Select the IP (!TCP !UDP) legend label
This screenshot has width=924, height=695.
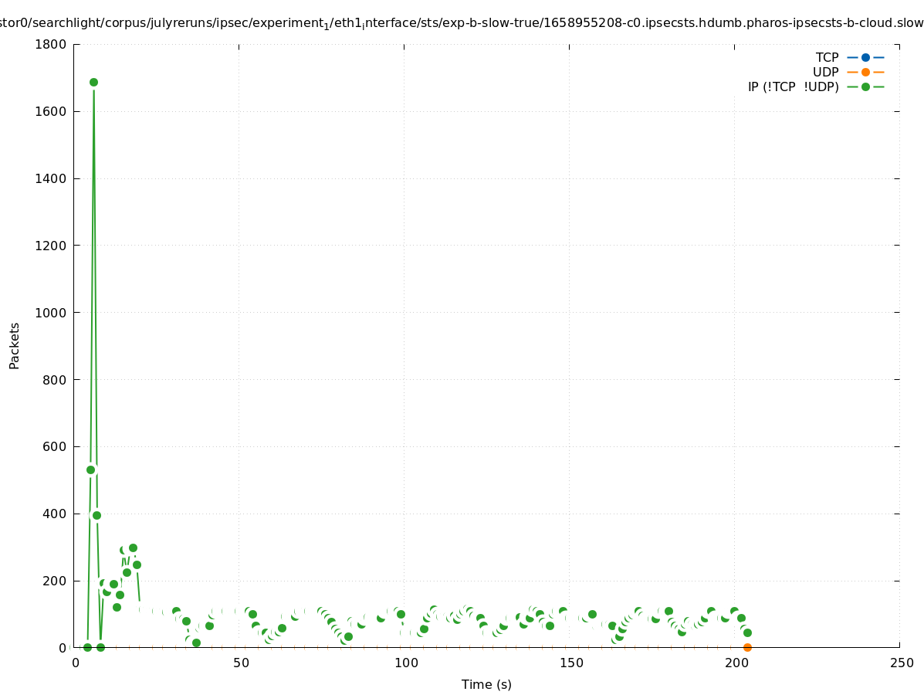[793, 87]
